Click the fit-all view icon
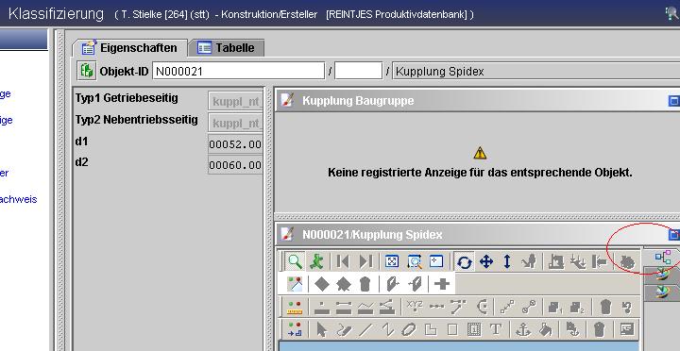The width and height of the screenshot is (680, 351). click(x=392, y=261)
